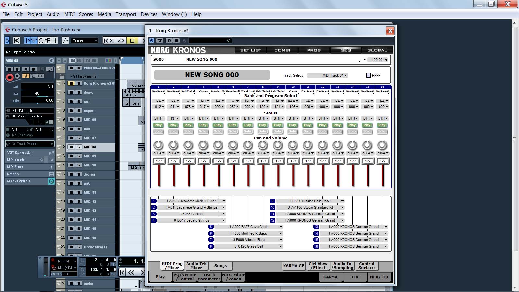519x292 pixels.
Task: Open the Devices menu
Action: tap(149, 14)
